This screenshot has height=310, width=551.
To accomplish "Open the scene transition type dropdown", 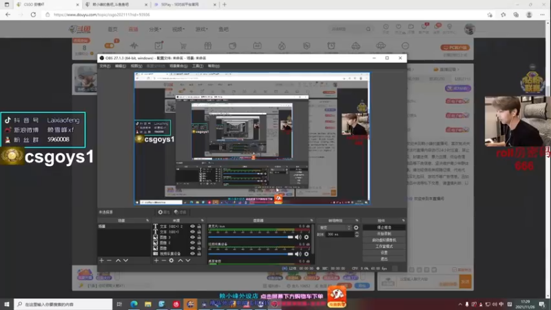I will click(335, 228).
